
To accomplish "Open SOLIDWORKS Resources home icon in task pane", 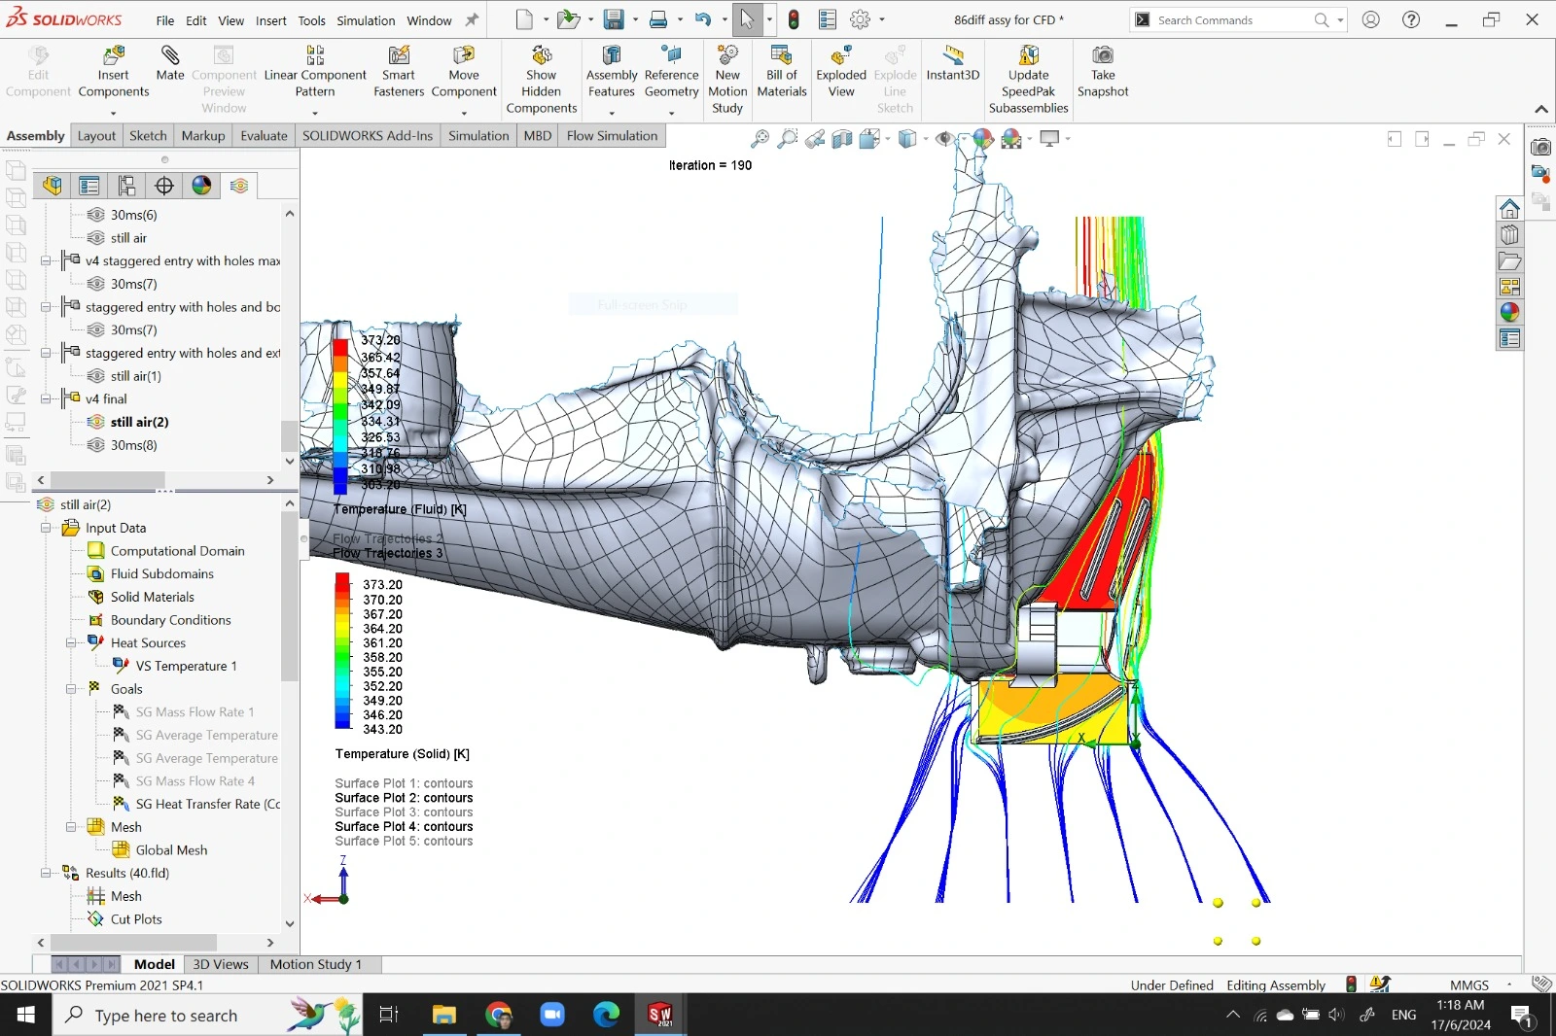I will [x=1509, y=208].
